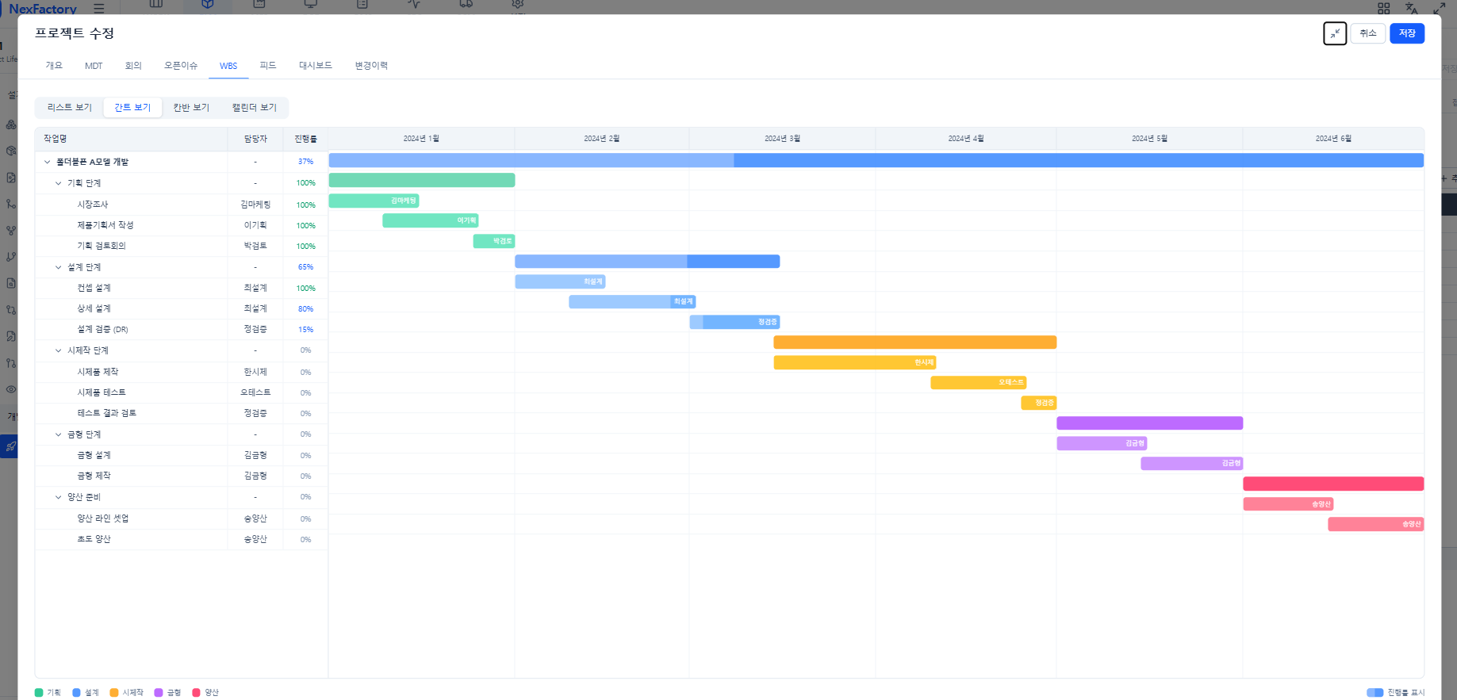Click the language translate icon in top bar

(1411, 8)
